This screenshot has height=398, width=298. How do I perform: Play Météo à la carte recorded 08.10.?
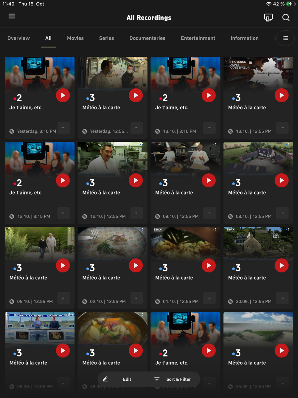click(x=282, y=181)
